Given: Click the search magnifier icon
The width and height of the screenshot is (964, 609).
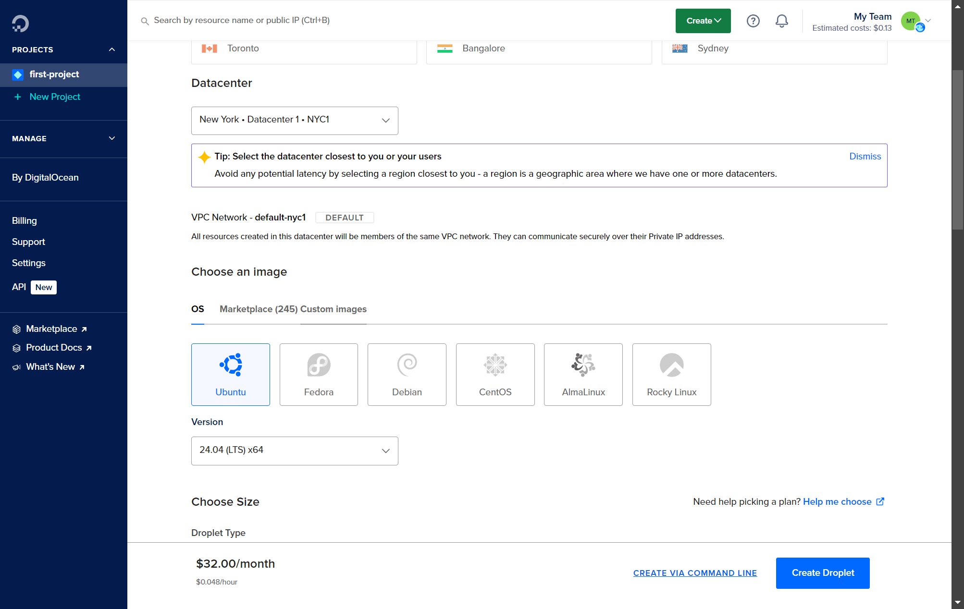Looking at the screenshot, I should coord(145,21).
